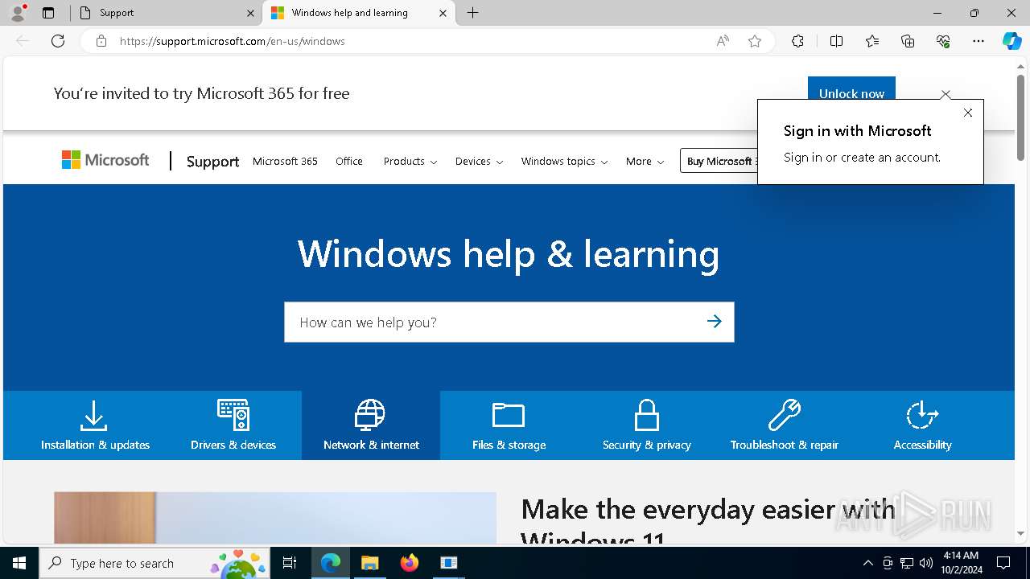
Task: Open Edge Settings and more menu
Action: (978, 41)
